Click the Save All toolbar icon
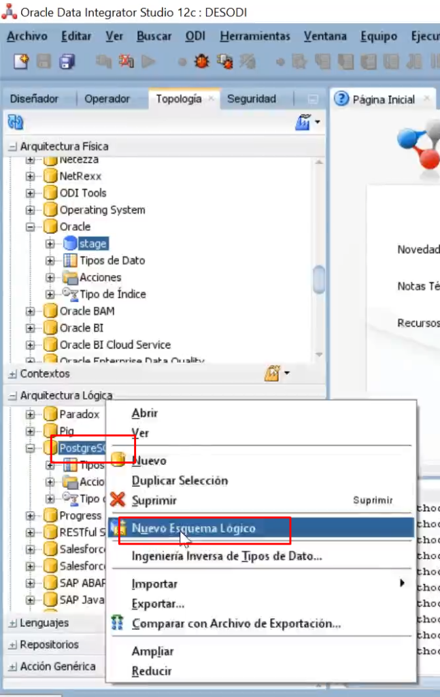 (x=67, y=61)
